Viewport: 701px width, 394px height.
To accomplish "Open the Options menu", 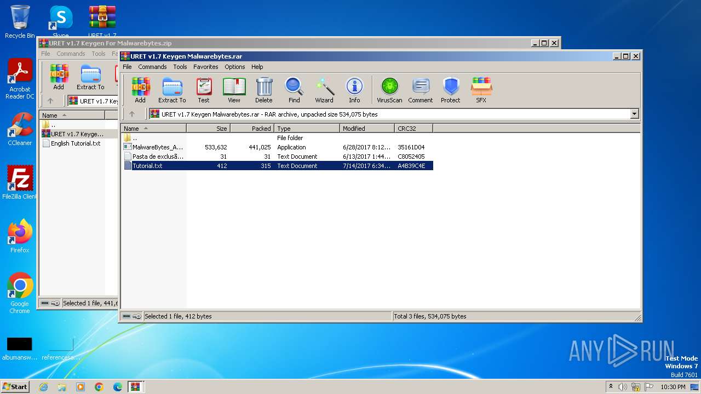I will [235, 67].
